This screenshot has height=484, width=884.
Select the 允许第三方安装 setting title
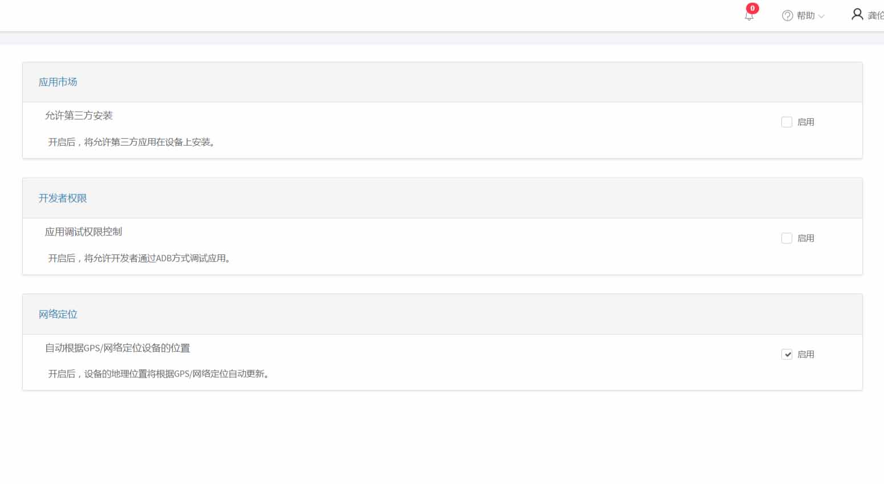tap(79, 116)
